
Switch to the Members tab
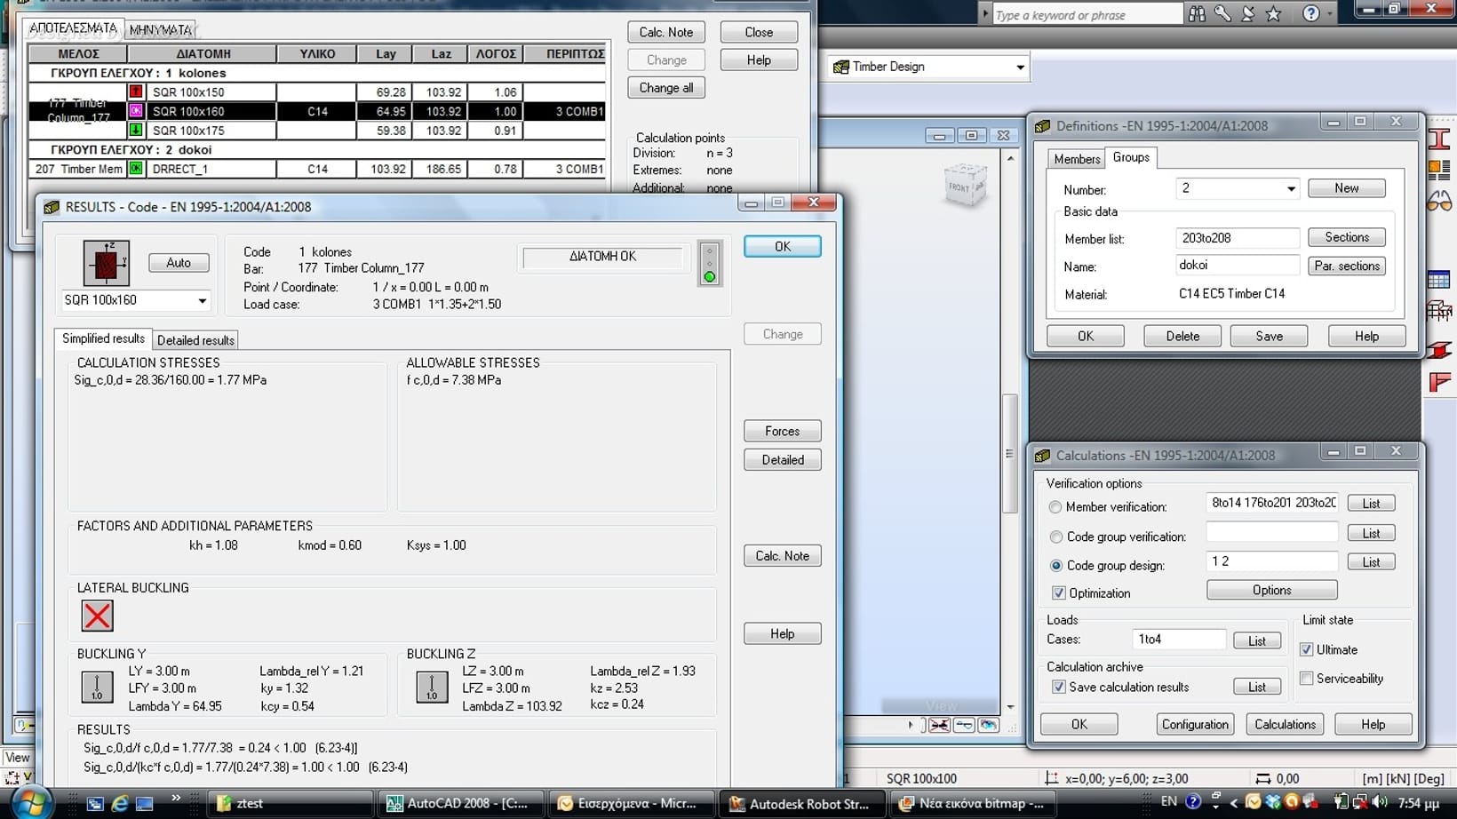[1077, 159]
